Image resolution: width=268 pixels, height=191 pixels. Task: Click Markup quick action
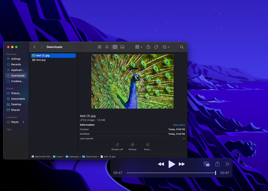coord(132,147)
